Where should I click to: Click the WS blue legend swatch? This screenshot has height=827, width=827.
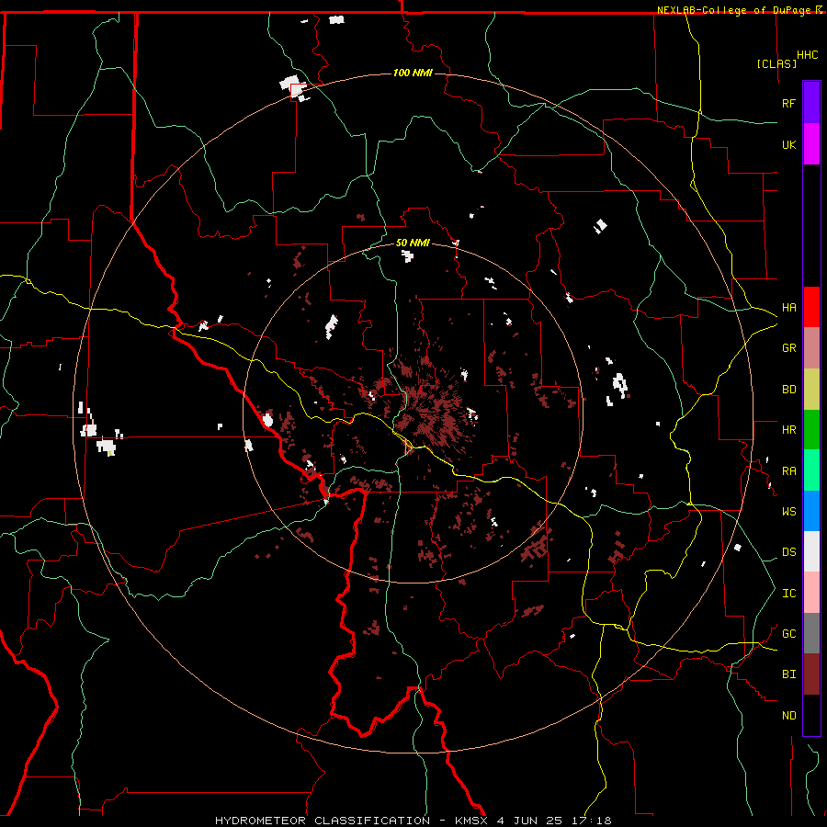click(x=811, y=511)
